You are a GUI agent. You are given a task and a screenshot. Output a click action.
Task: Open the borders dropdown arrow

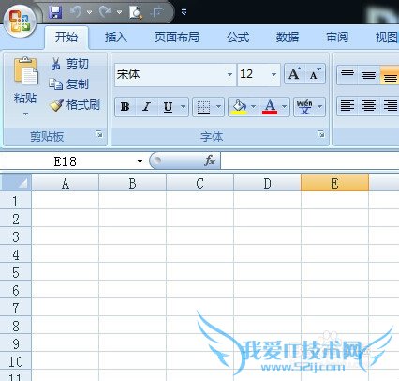pyautogui.click(x=218, y=107)
